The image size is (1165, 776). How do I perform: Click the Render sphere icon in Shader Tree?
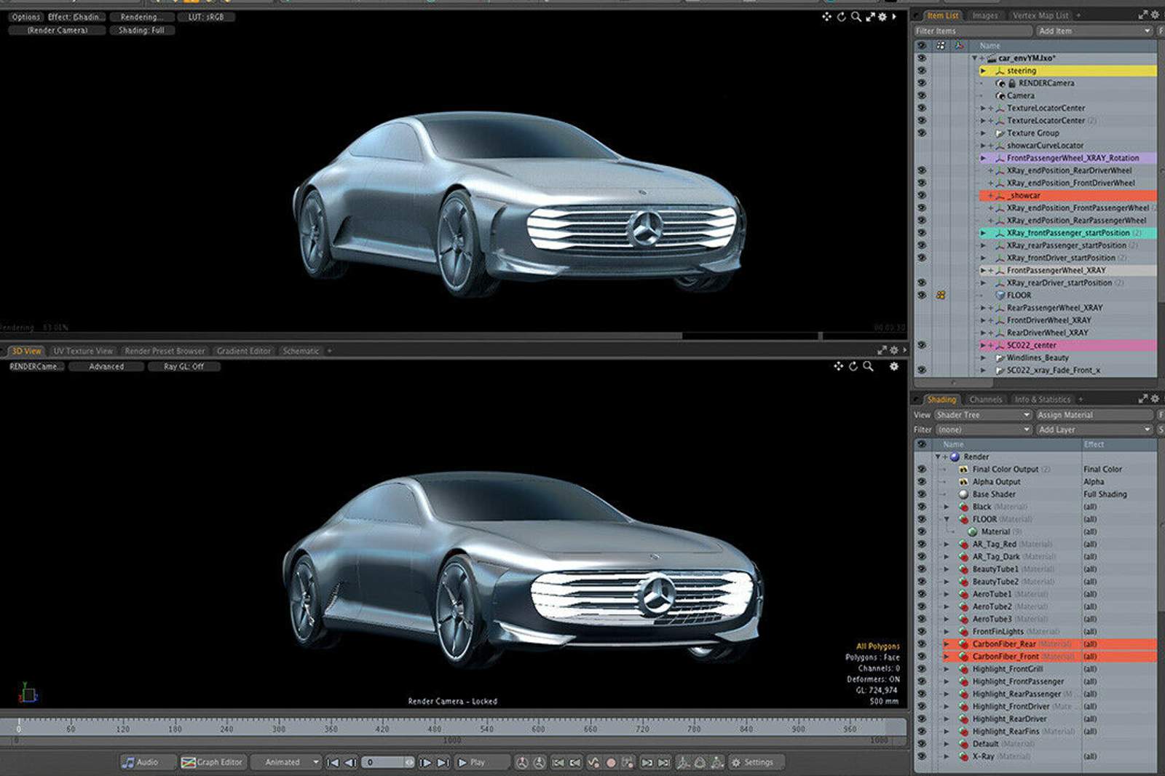[x=955, y=456]
